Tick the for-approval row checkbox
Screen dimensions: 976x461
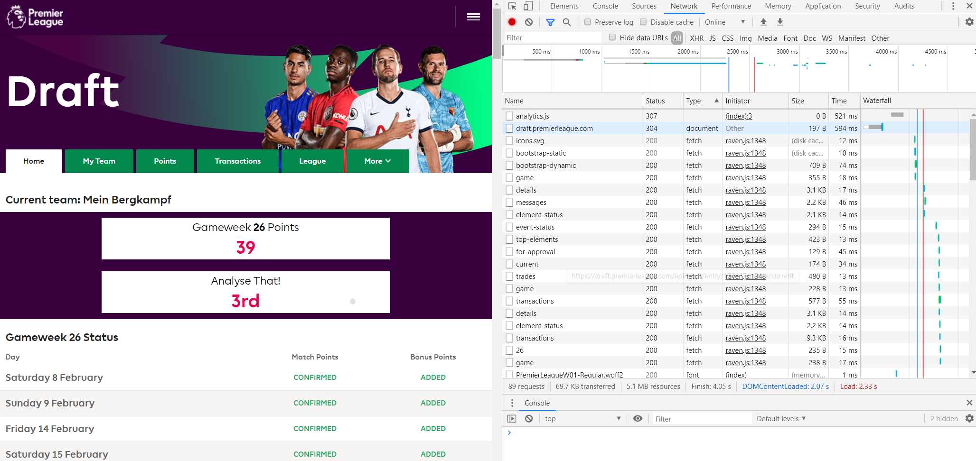[509, 251]
